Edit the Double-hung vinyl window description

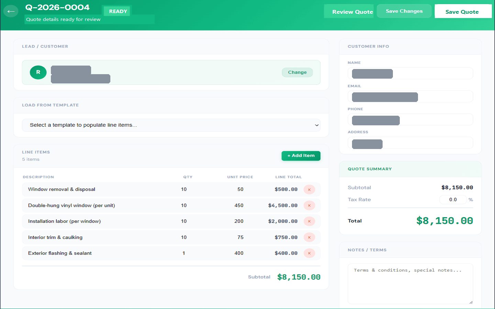(71, 206)
